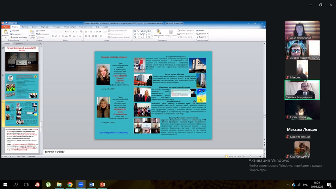336x189 pixels.
Task: Open Zoom app in the taskbar
Action: [81, 185]
